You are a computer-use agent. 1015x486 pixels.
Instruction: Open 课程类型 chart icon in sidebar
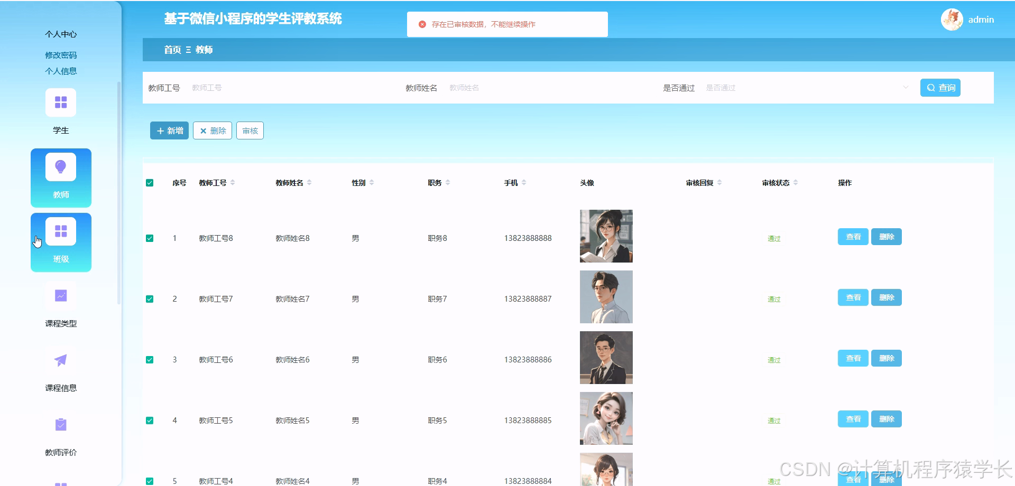(x=60, y=296)
